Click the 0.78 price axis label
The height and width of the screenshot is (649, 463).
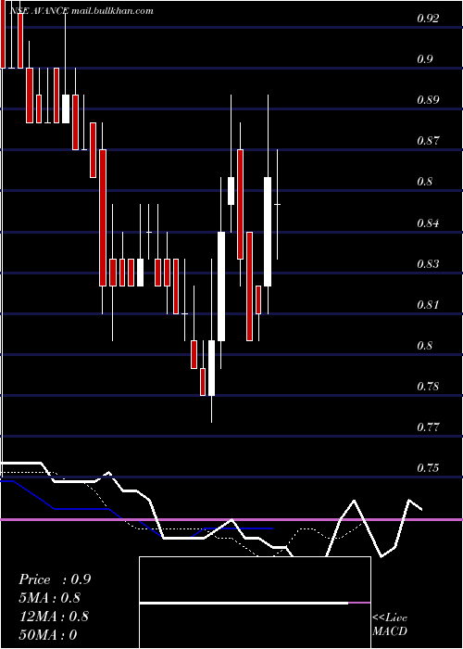coord(428,387)
